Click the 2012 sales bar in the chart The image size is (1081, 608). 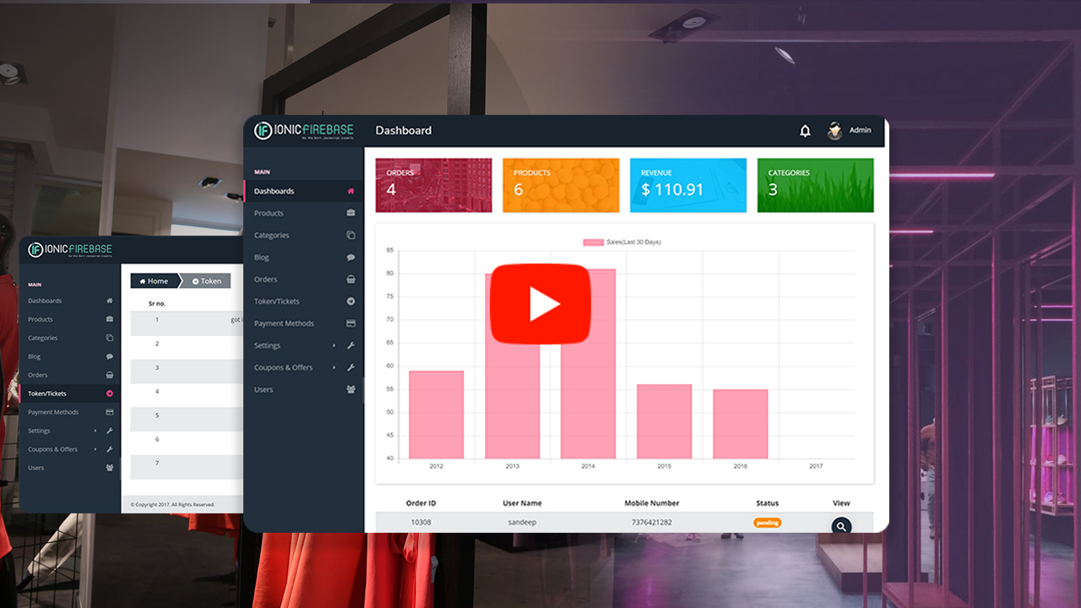click(x=436, y=415)
